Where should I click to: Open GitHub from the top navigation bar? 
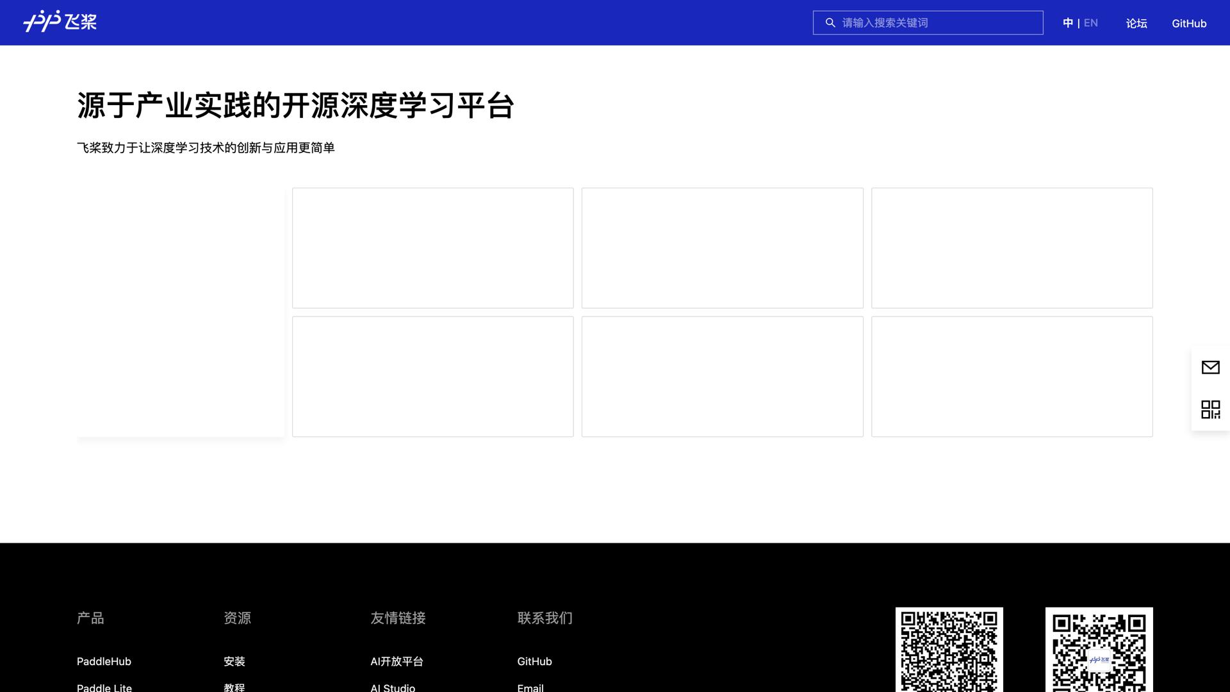(x=1189, y=23)
